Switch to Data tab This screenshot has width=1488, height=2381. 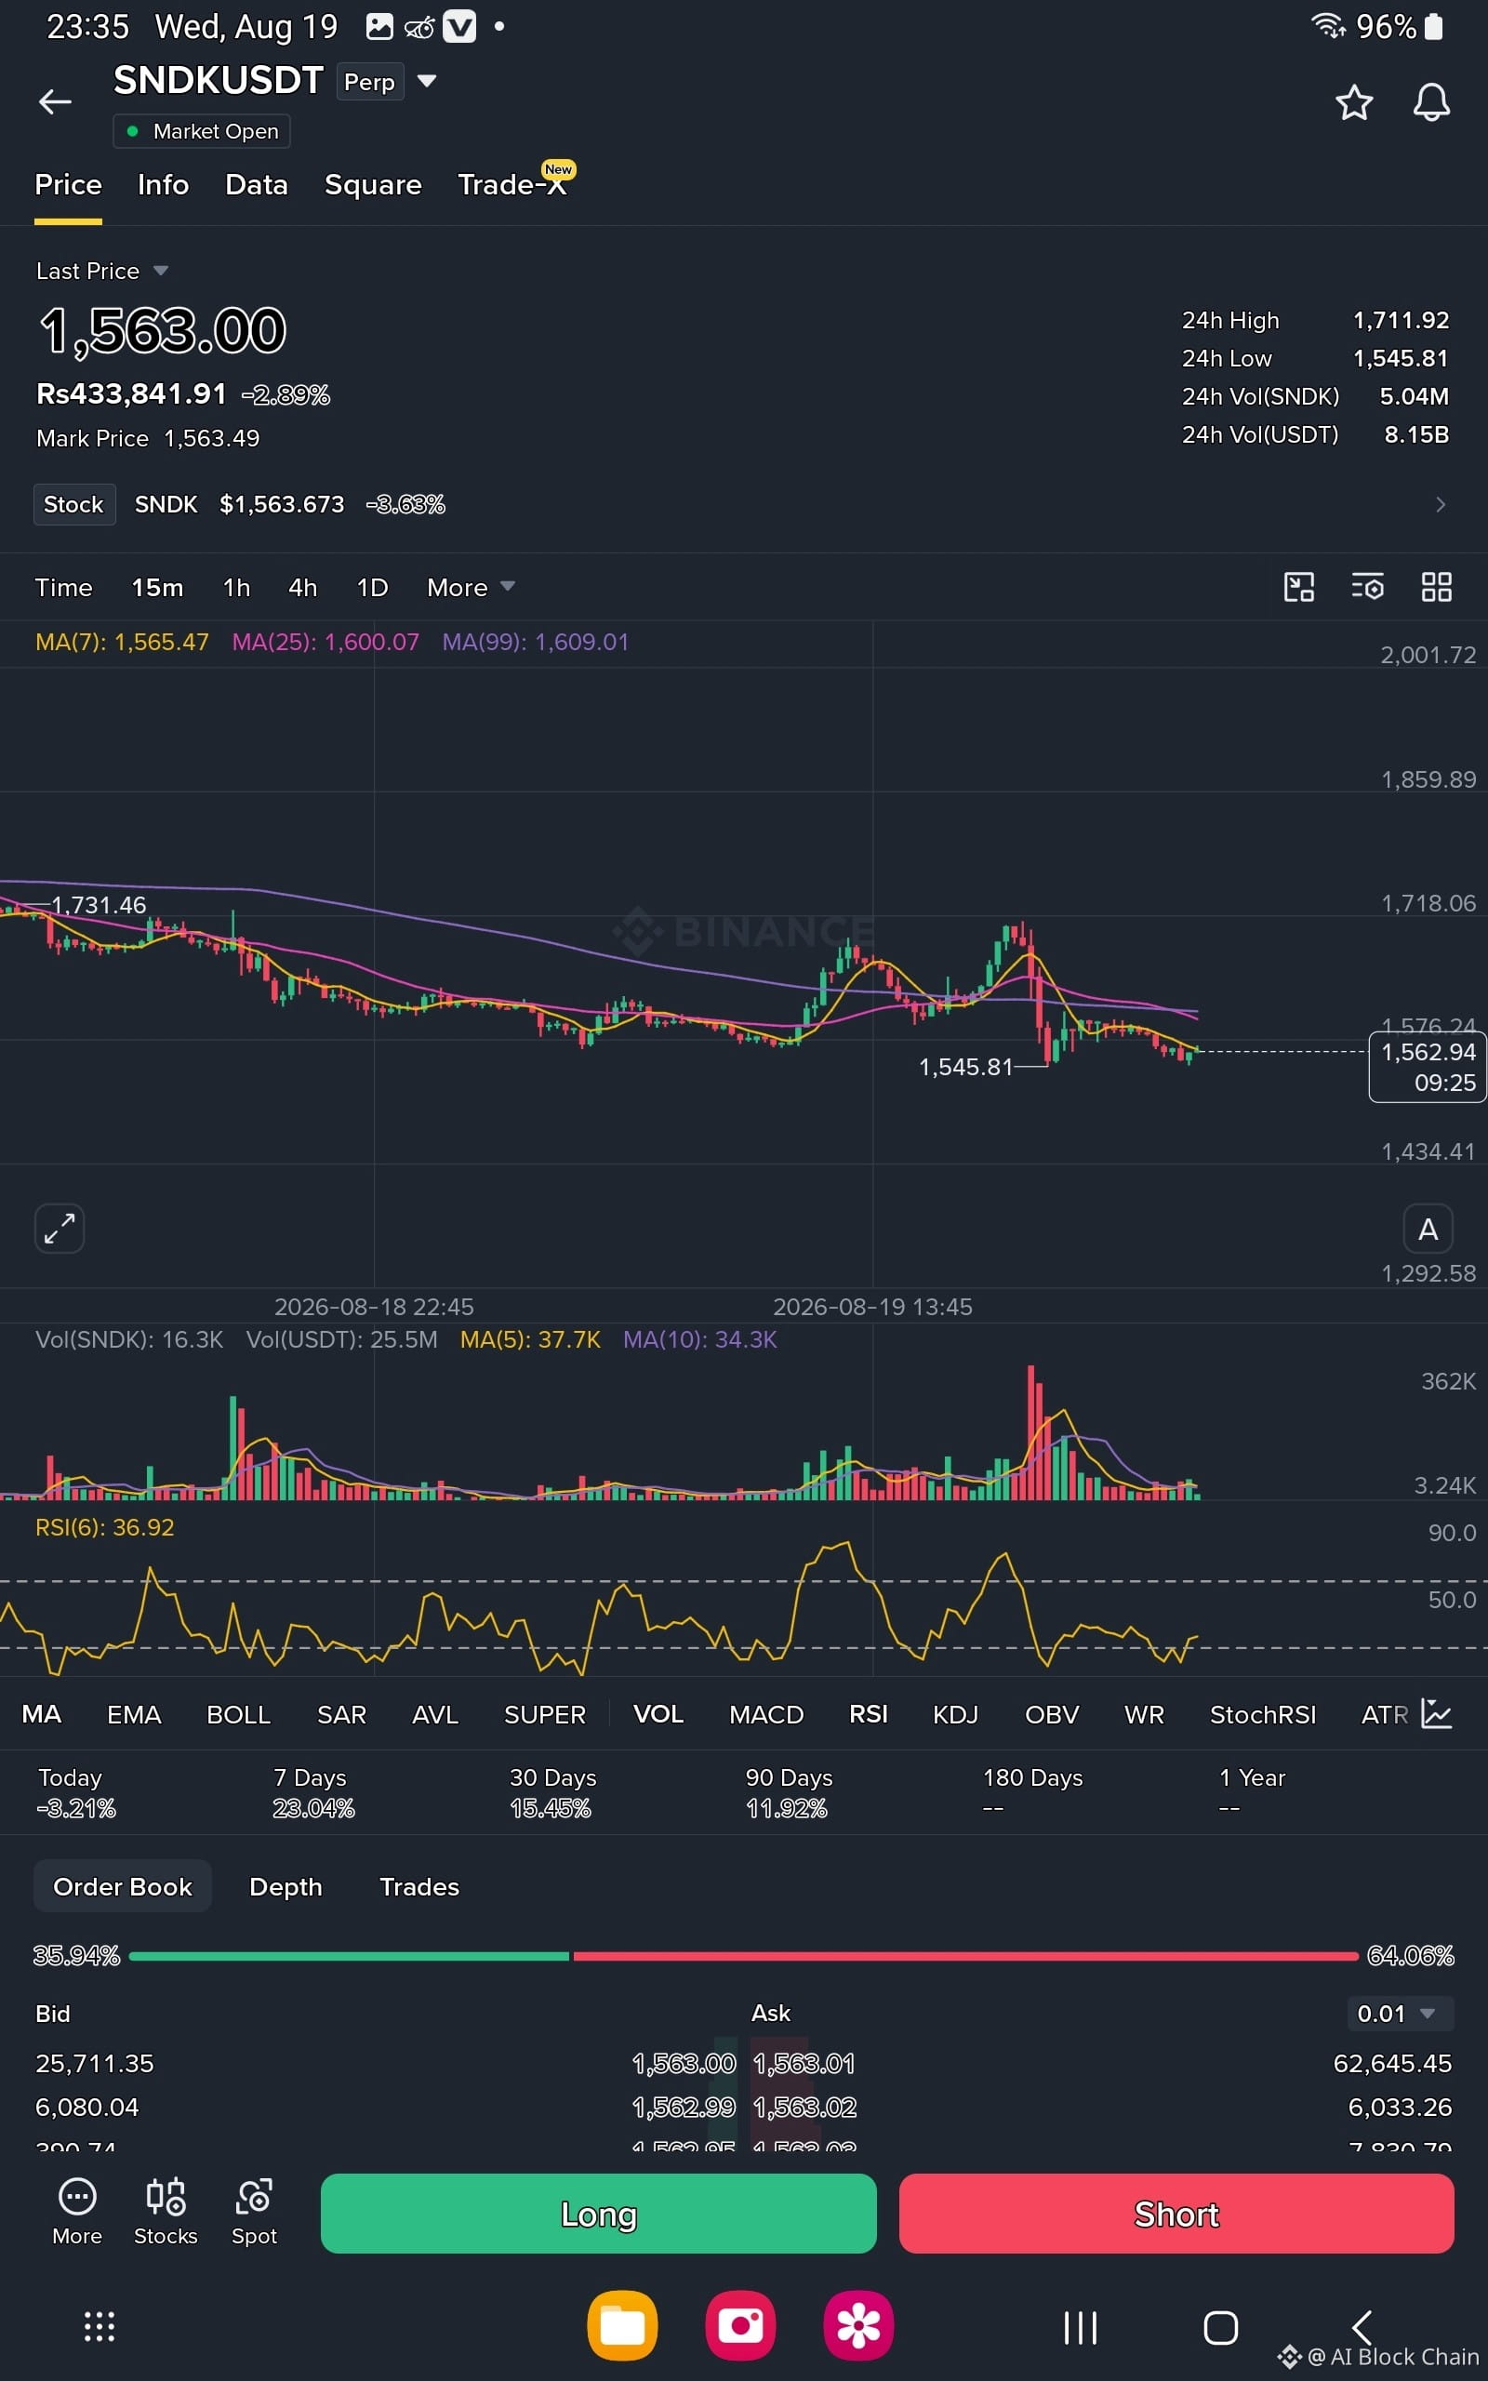click(256, 185)
